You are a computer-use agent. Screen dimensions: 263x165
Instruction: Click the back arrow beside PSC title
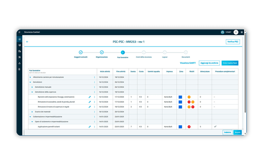coord(27,42)
